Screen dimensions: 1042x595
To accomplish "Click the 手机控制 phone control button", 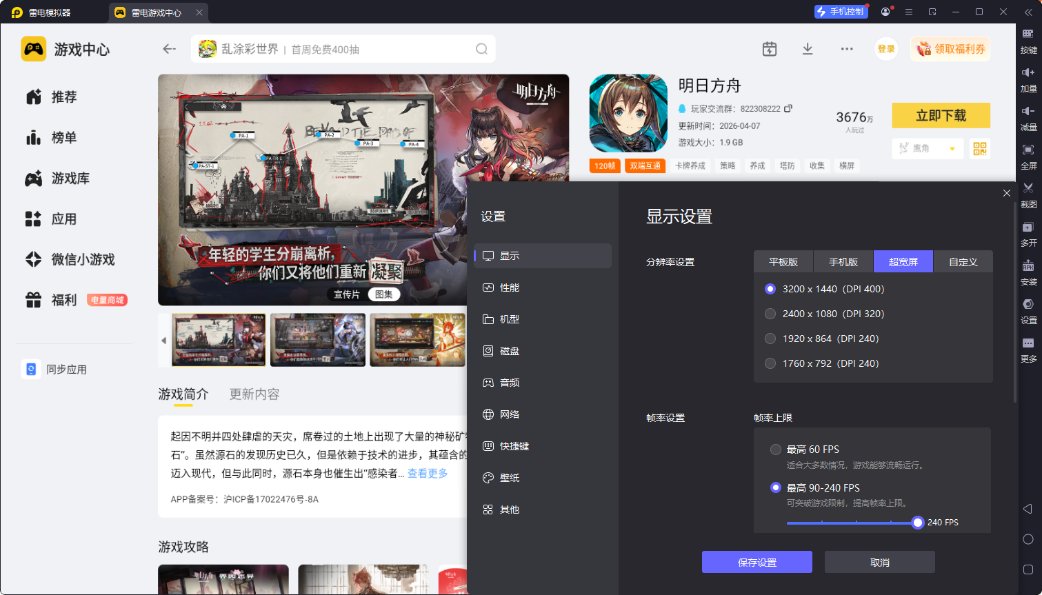I will pyautogui.click(x=841, y=12).
